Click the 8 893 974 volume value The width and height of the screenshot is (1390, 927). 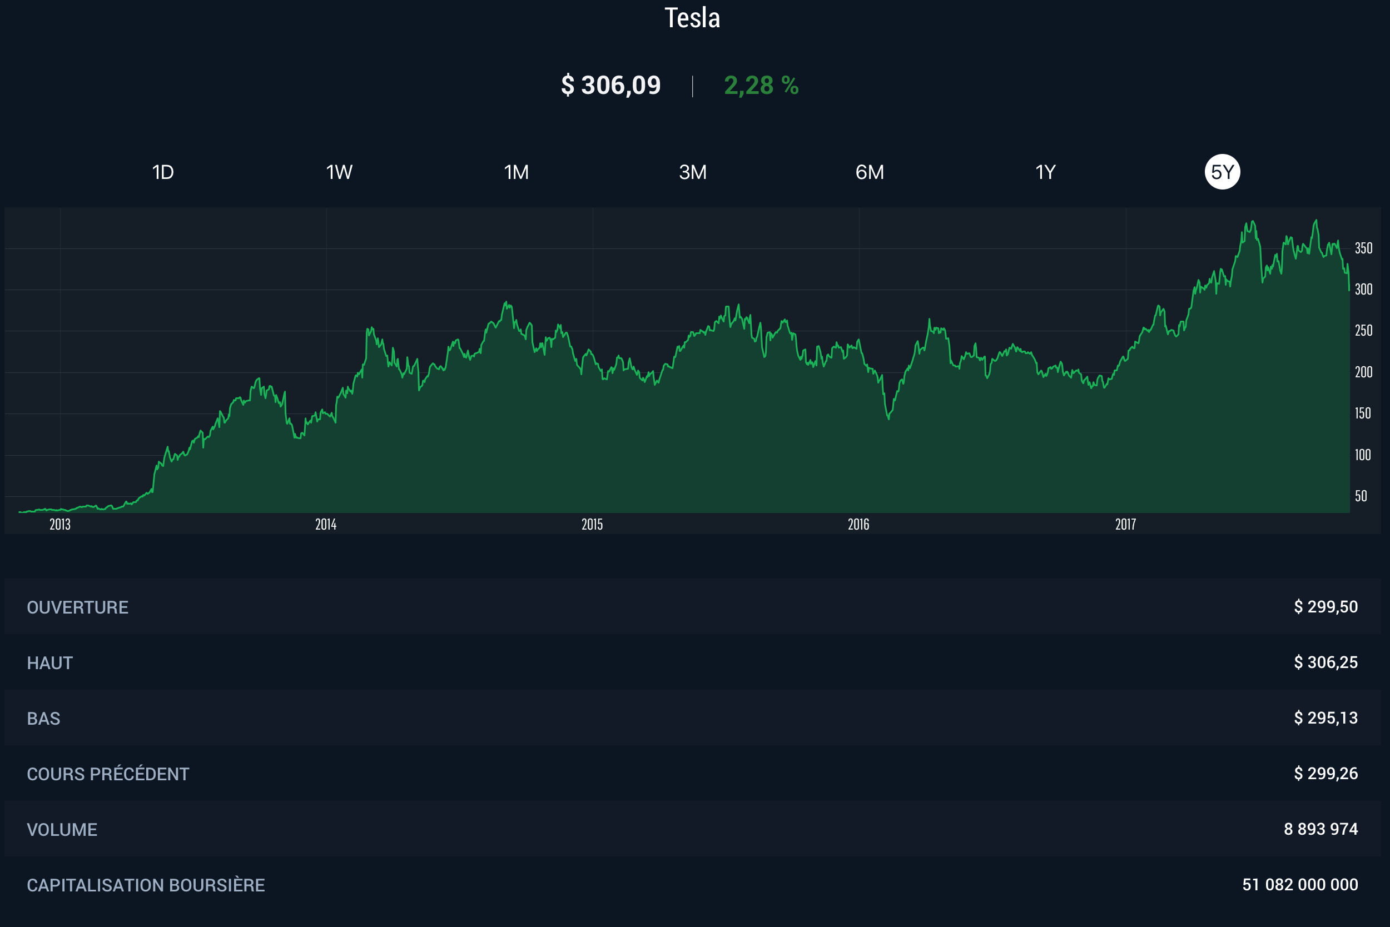(x=1320, y=829)
